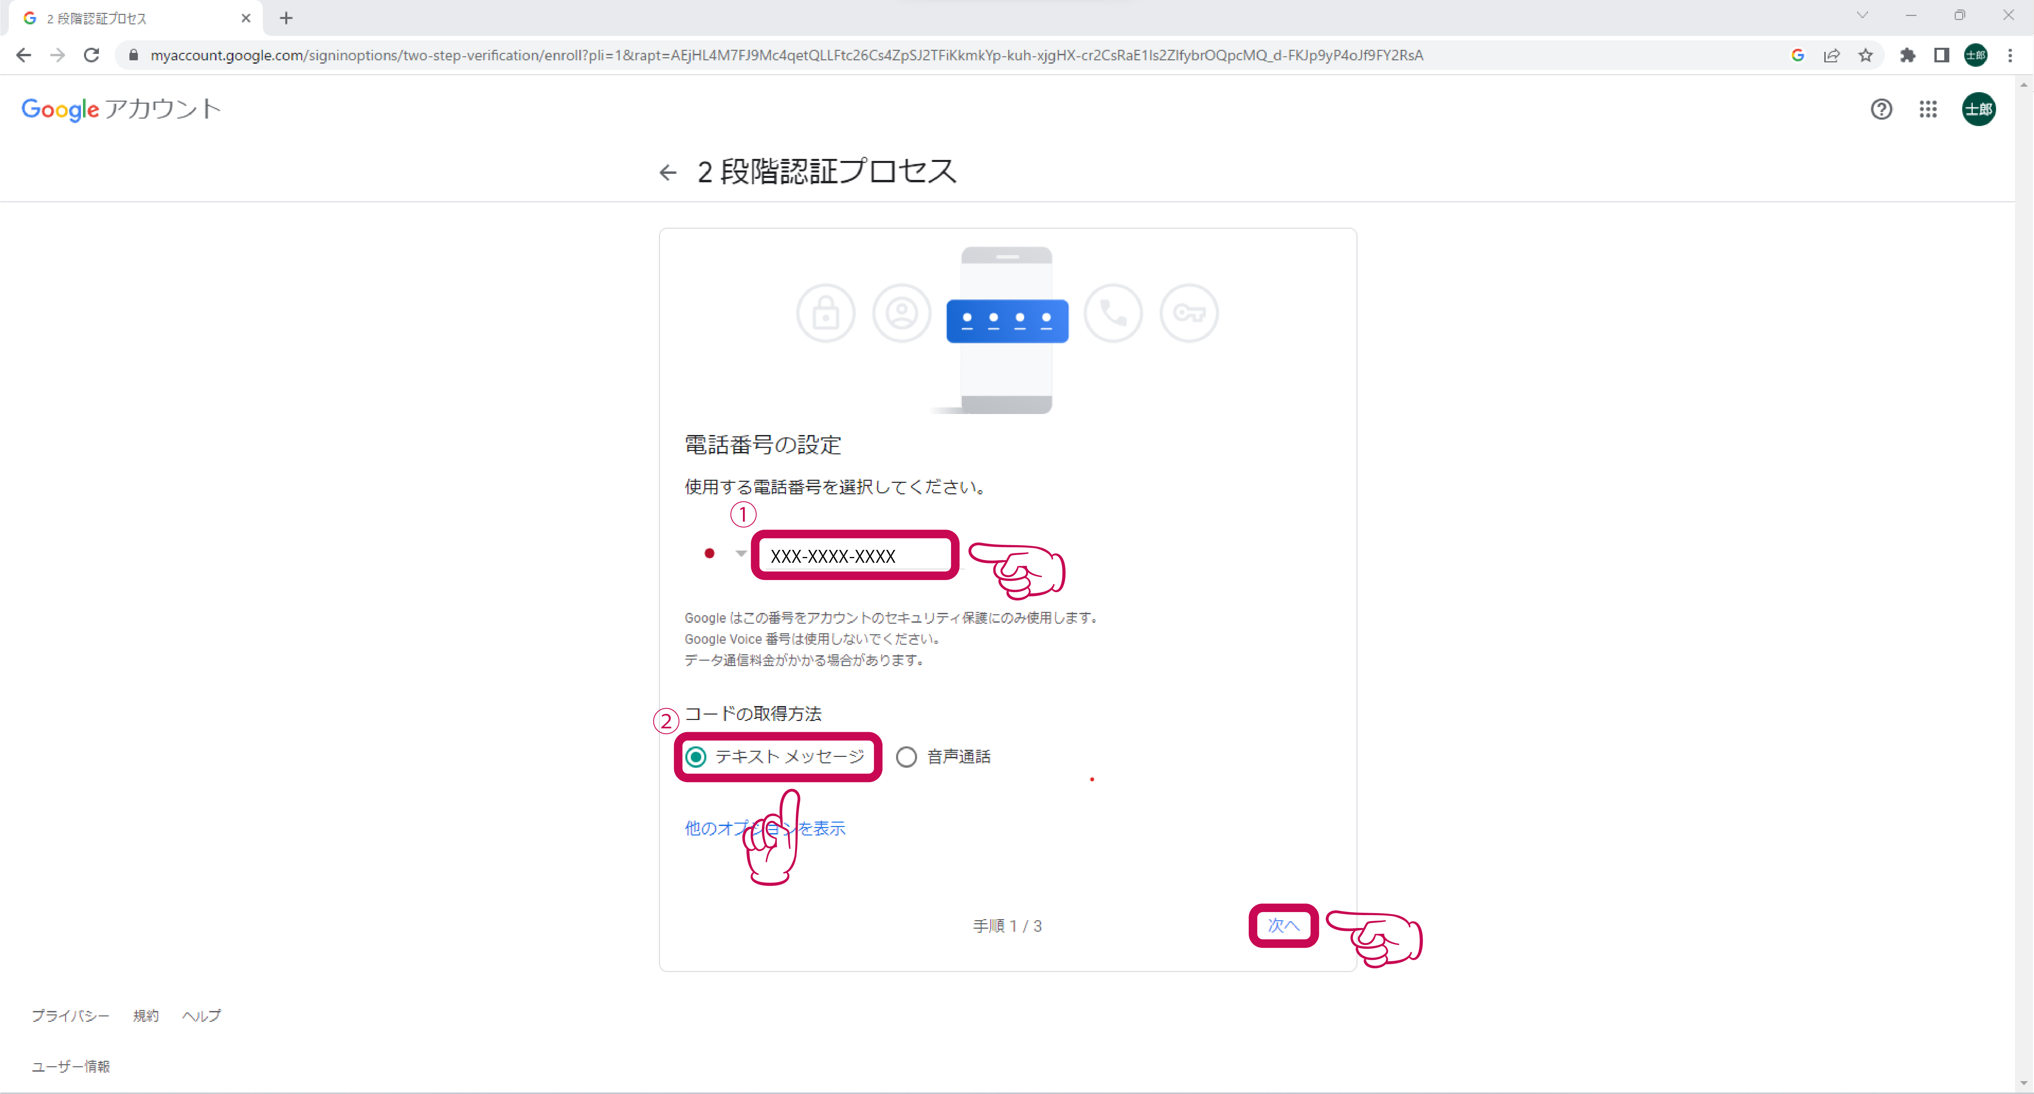This screenshot has height=1094, width=2034.
Task: Select the 2段階認証プロセス browser tab
Action: pyautogui.click(x=136, y=18)
